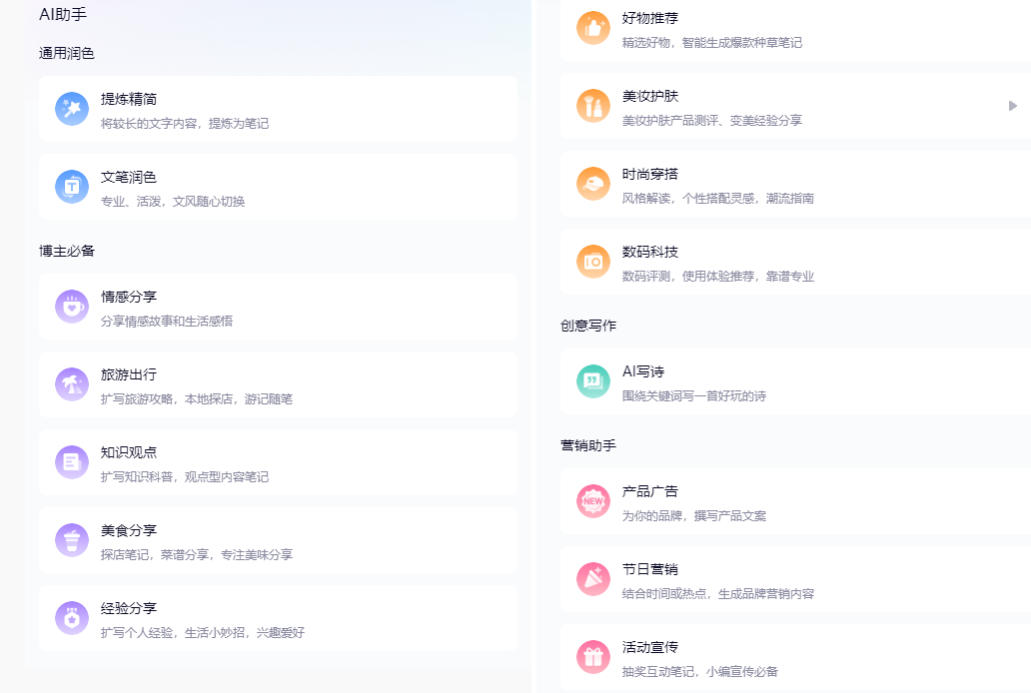This screenshot has width=1031, height=693.
Task: Click the 好物推荐 thumbs-up icon
Action: (x=592, y=27)
